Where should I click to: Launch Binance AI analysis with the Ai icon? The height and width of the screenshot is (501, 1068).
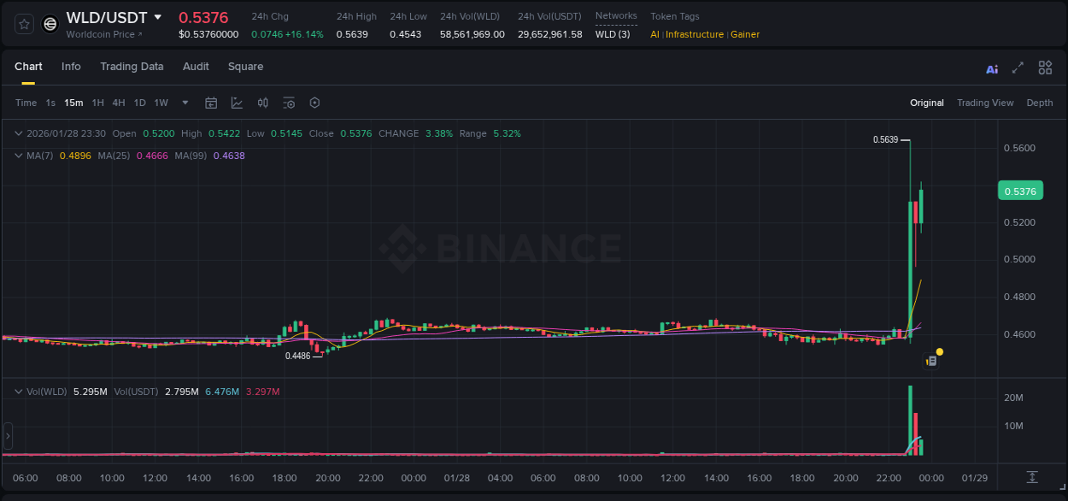click(992, 68)
